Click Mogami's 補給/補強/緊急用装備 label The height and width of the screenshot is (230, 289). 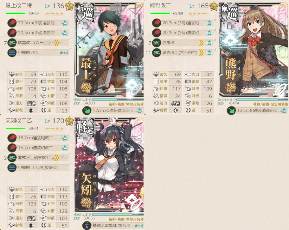coord(126,104)
